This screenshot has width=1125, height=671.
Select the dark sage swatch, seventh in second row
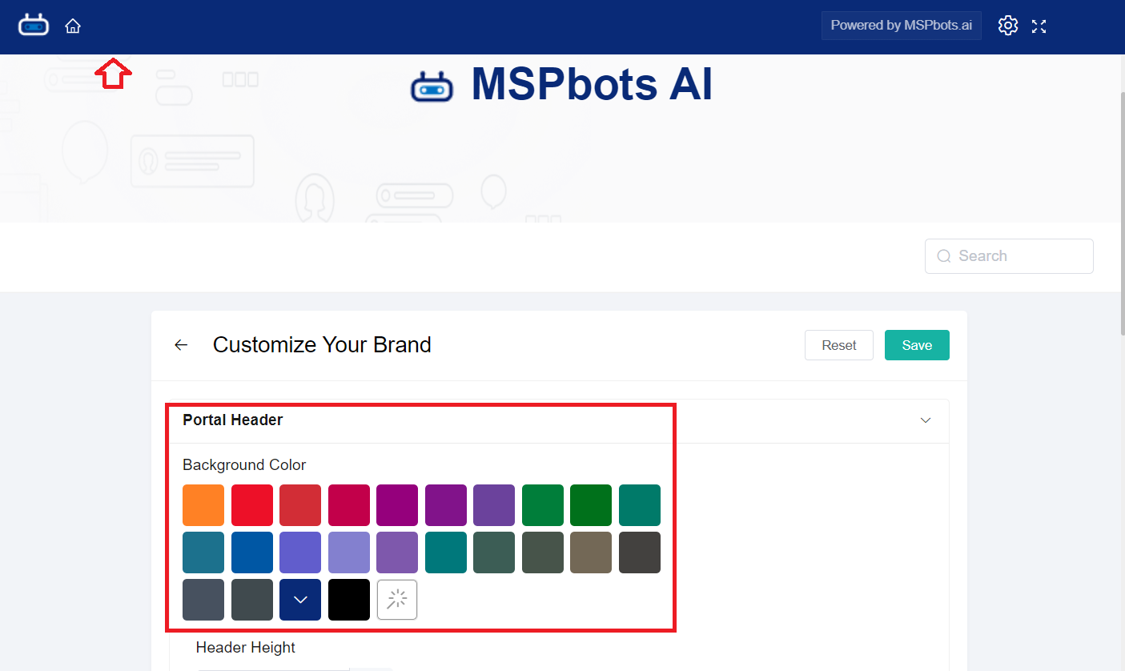point(494,552)
